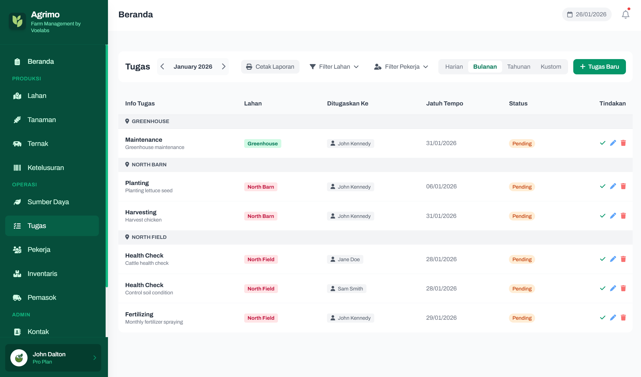Expand John Dalton profile chevron
This screenshot has width=641, height=377.
tap(94, 358)
